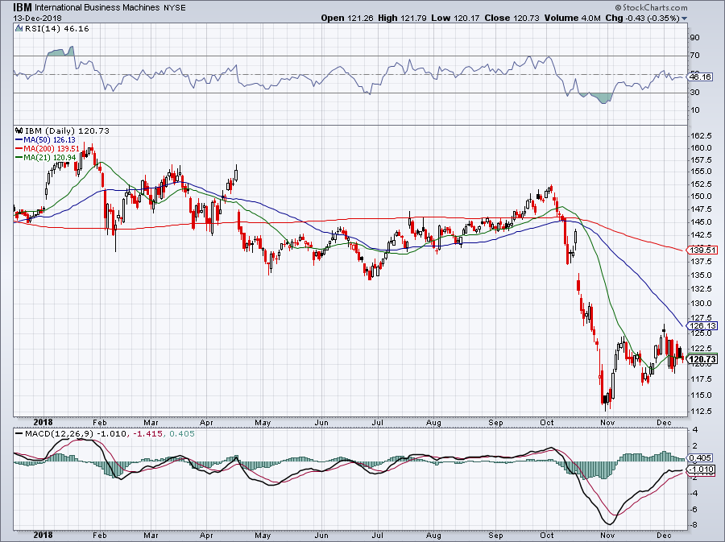This screenshot has width=725, height=542.
Task: Click the Sep label below the MACD panel
Action: pyautogui.click(x=495, y=536)
